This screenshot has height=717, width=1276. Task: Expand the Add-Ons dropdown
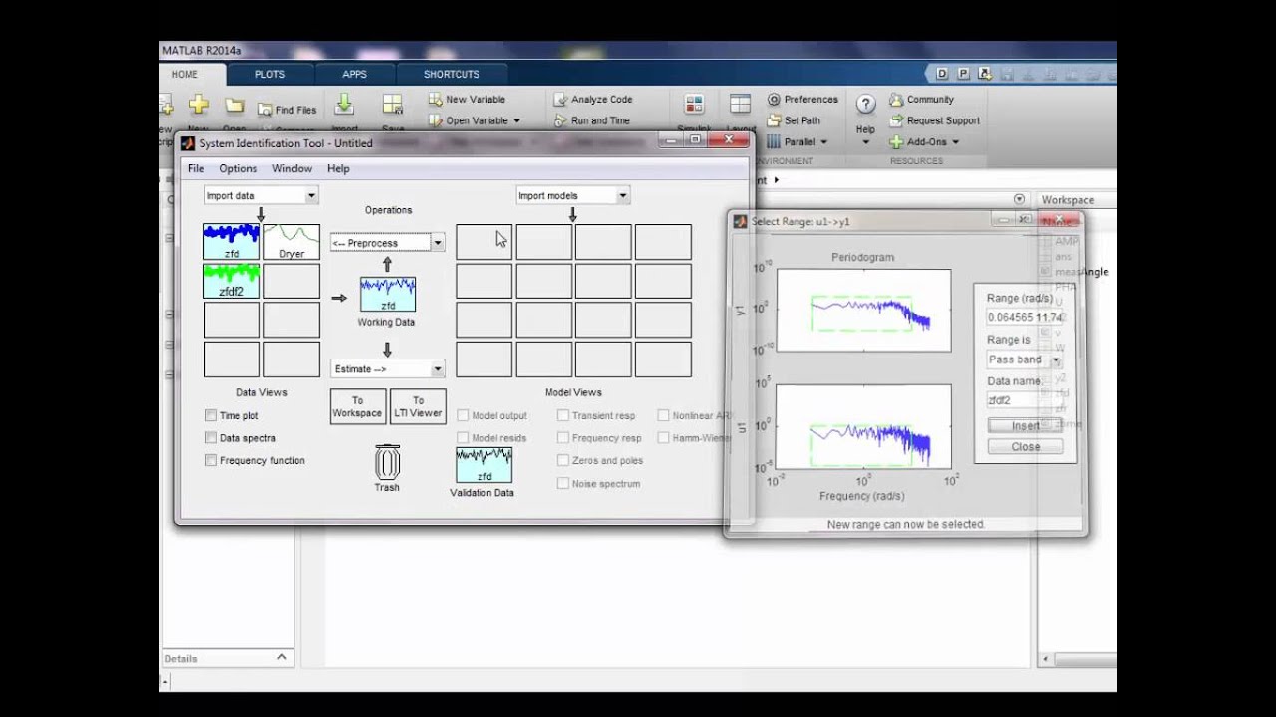(955, 142)
